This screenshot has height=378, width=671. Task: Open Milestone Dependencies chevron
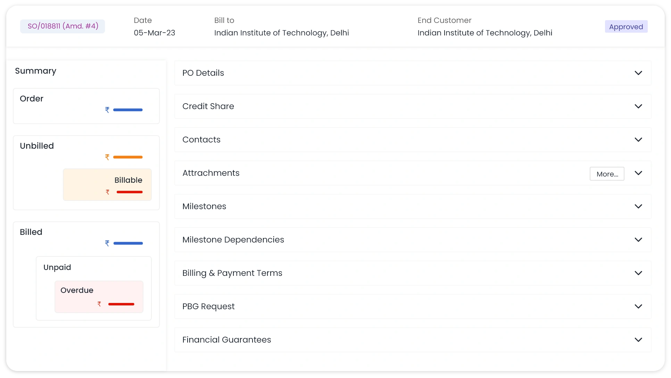638,240
